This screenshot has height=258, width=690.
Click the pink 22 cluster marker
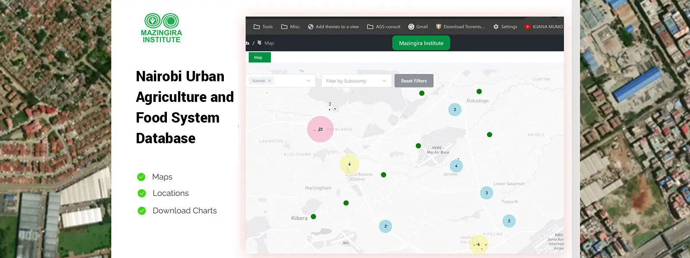(x=320, y=129)
